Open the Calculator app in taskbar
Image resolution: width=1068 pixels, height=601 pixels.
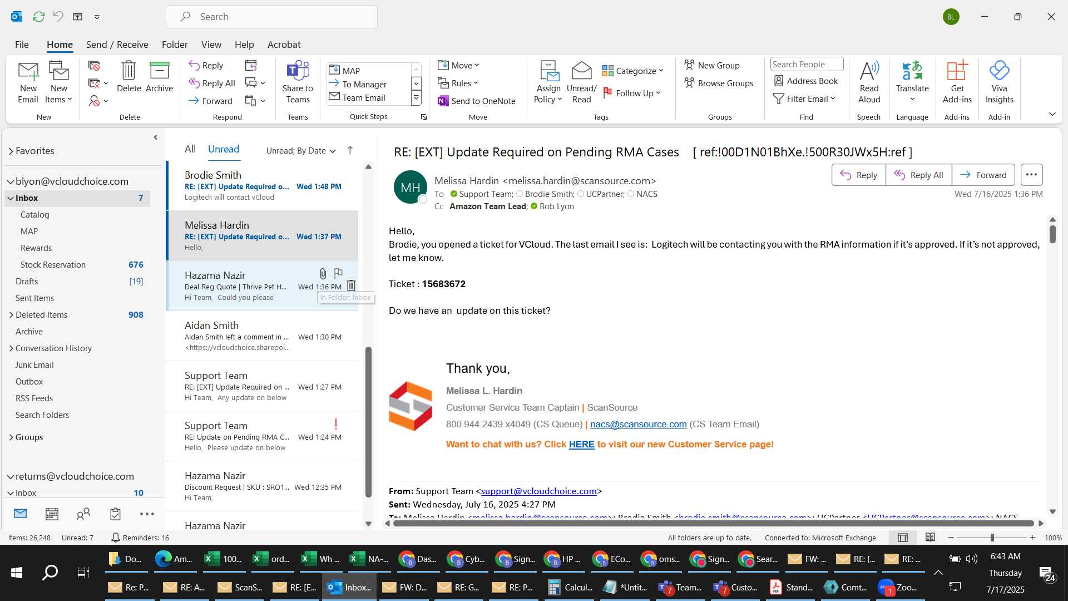(x=571, y=587)
